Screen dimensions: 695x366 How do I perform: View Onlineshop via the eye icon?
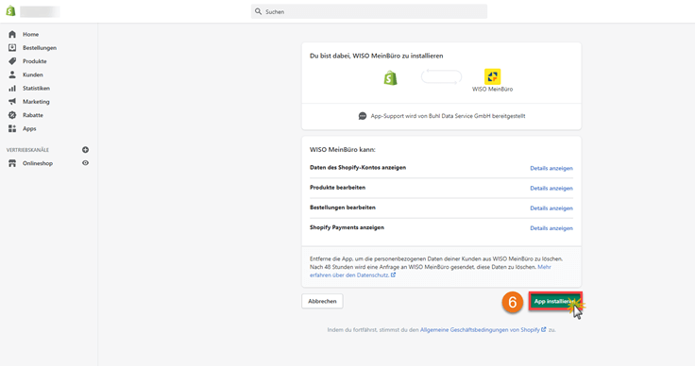(85, 163)
